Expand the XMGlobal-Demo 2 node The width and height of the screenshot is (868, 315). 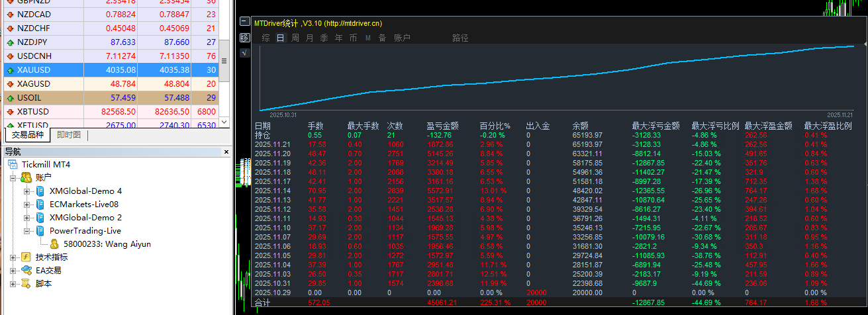pos(26,217)
